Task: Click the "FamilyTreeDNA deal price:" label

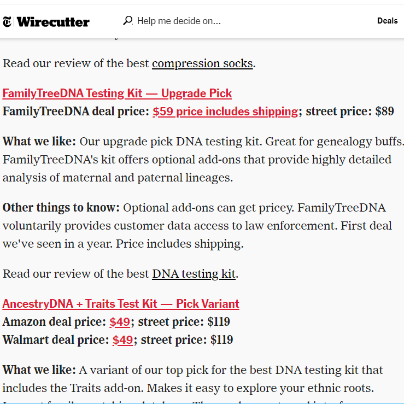Action: (75, 112)
